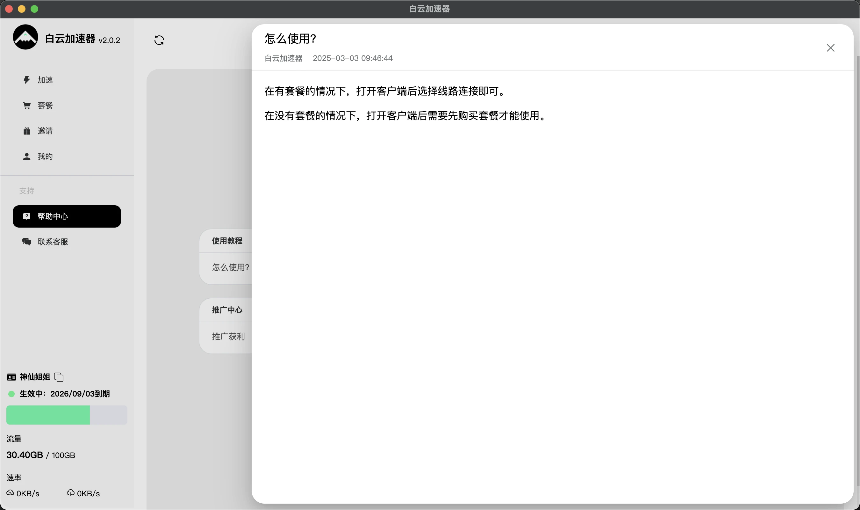Go to the 套餐 plans page
860x510 pixels.
pyautogui.click(x=45, y=106)
